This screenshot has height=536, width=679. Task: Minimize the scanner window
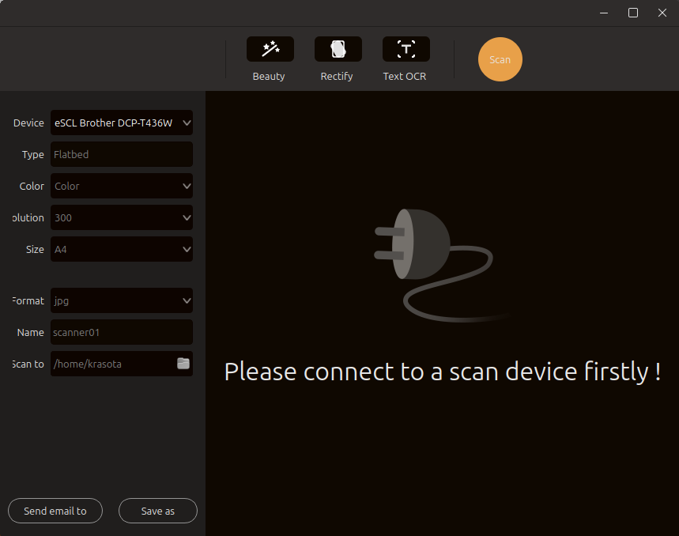point(604,13)
